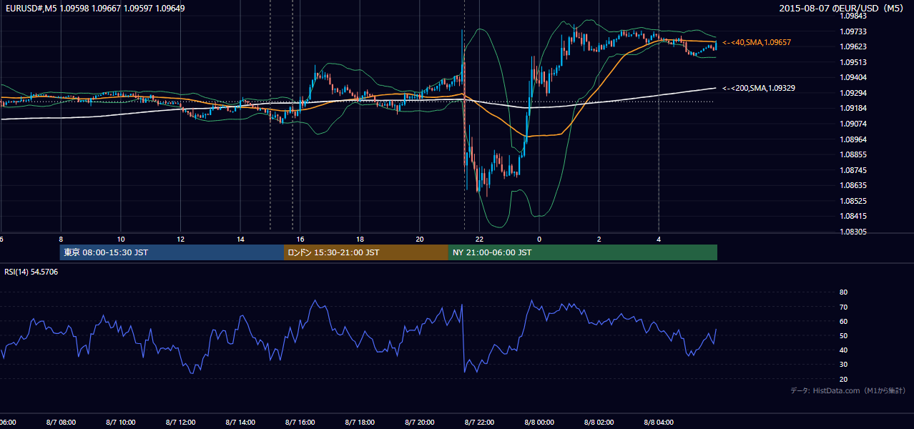914x429 pixels.
Task: Click the 8/7 10:00 bottom date label
Action: [x=121, y=423]
